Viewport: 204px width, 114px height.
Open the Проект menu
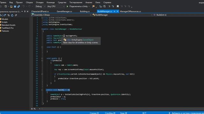click(19, 3)
